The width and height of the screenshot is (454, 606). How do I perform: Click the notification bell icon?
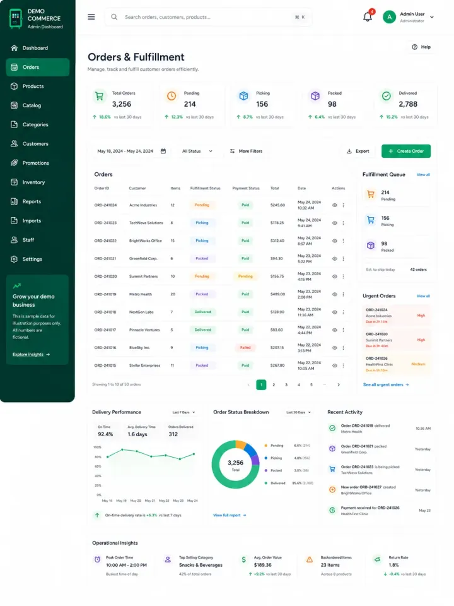tap(368, 17)
